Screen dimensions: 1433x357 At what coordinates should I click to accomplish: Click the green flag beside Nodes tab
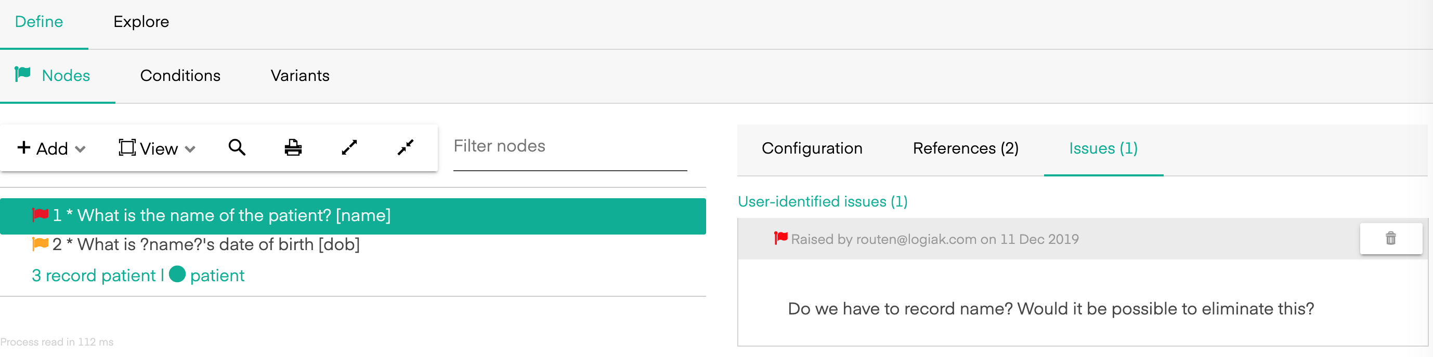pyautogui.click(x=22, y=74)
